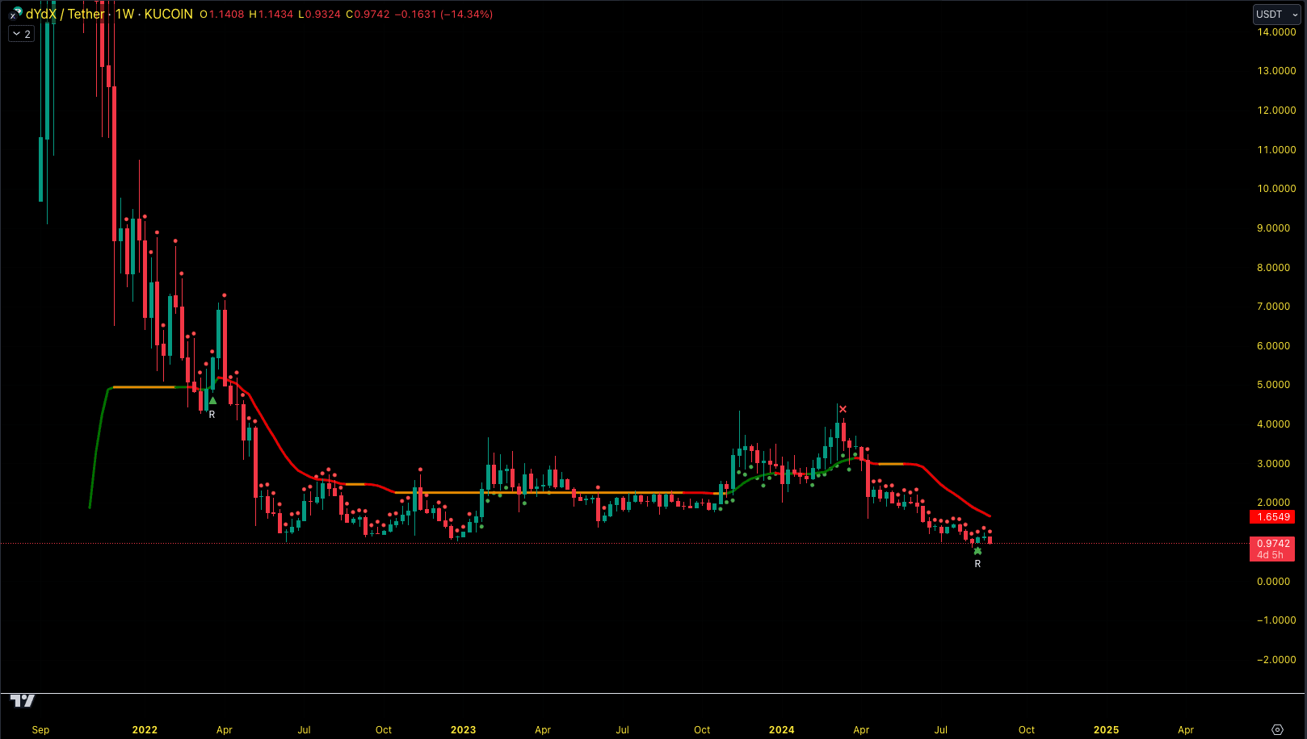1307x739 pixels.
Task: Open the dYdX / Tether symbol title
Action: (65, 14)
